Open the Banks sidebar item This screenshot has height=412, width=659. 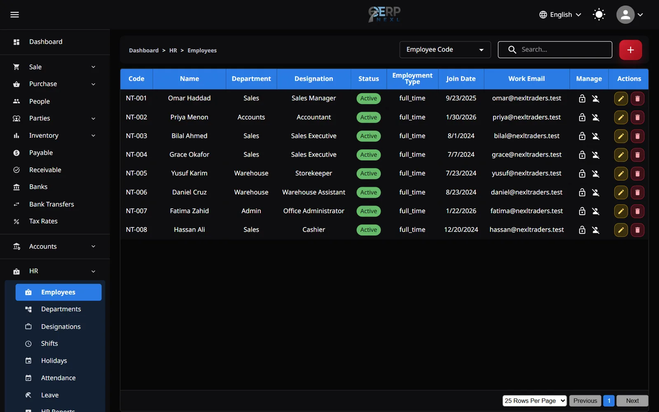pyautogui.click(x=55, y=187)
